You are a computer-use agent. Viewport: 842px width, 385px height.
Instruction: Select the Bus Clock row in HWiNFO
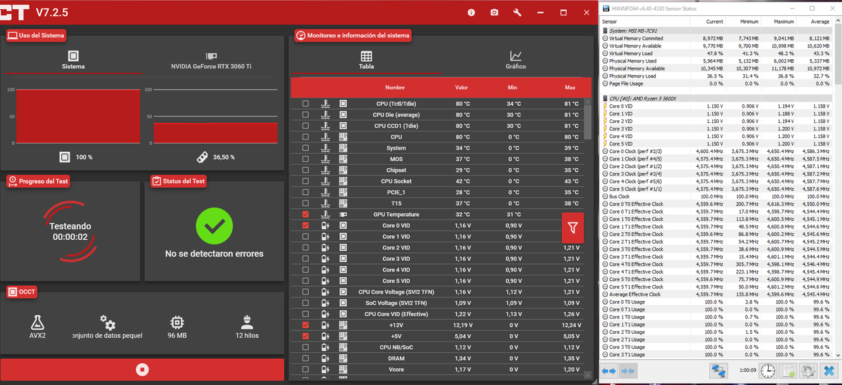click(716, 196)
